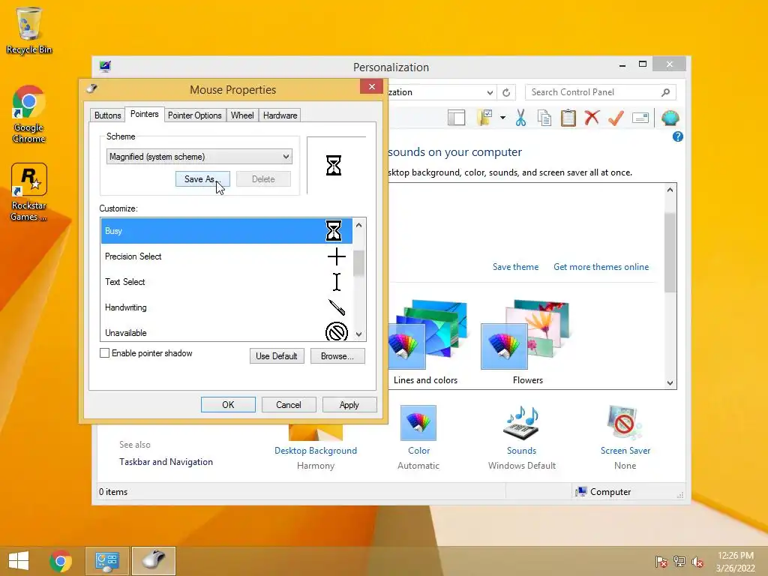Click Apply in Mouse Properties
Viewport: 768px width, 576px height.
click(349, 404)
